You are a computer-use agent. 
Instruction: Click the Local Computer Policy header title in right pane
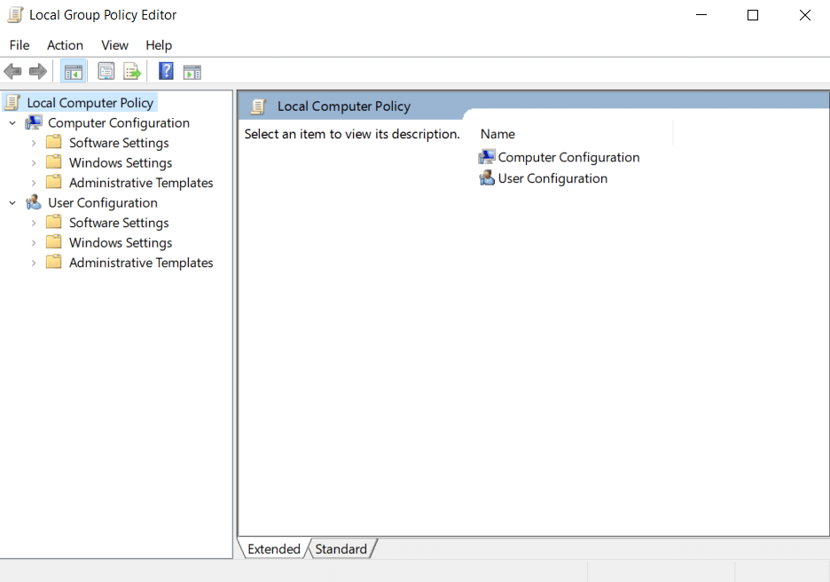point(344,106)
